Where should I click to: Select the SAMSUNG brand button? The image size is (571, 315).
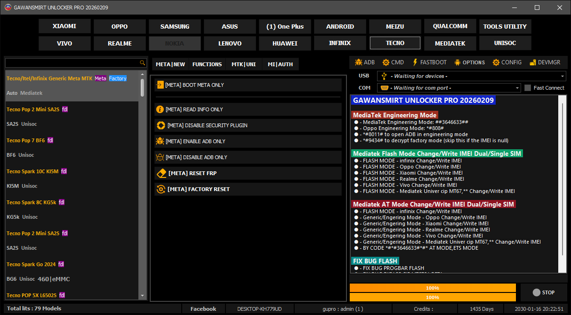coord(175,27)
